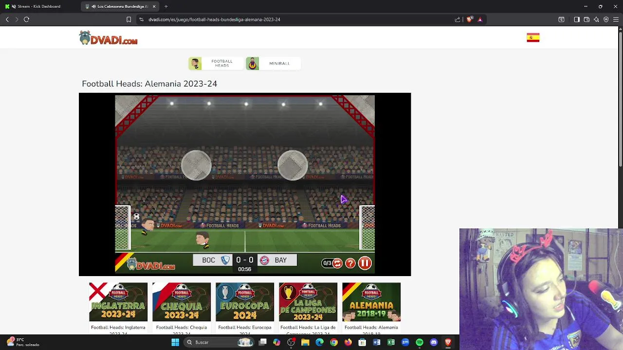
Task: Bookmark this page
Action: 128,19
